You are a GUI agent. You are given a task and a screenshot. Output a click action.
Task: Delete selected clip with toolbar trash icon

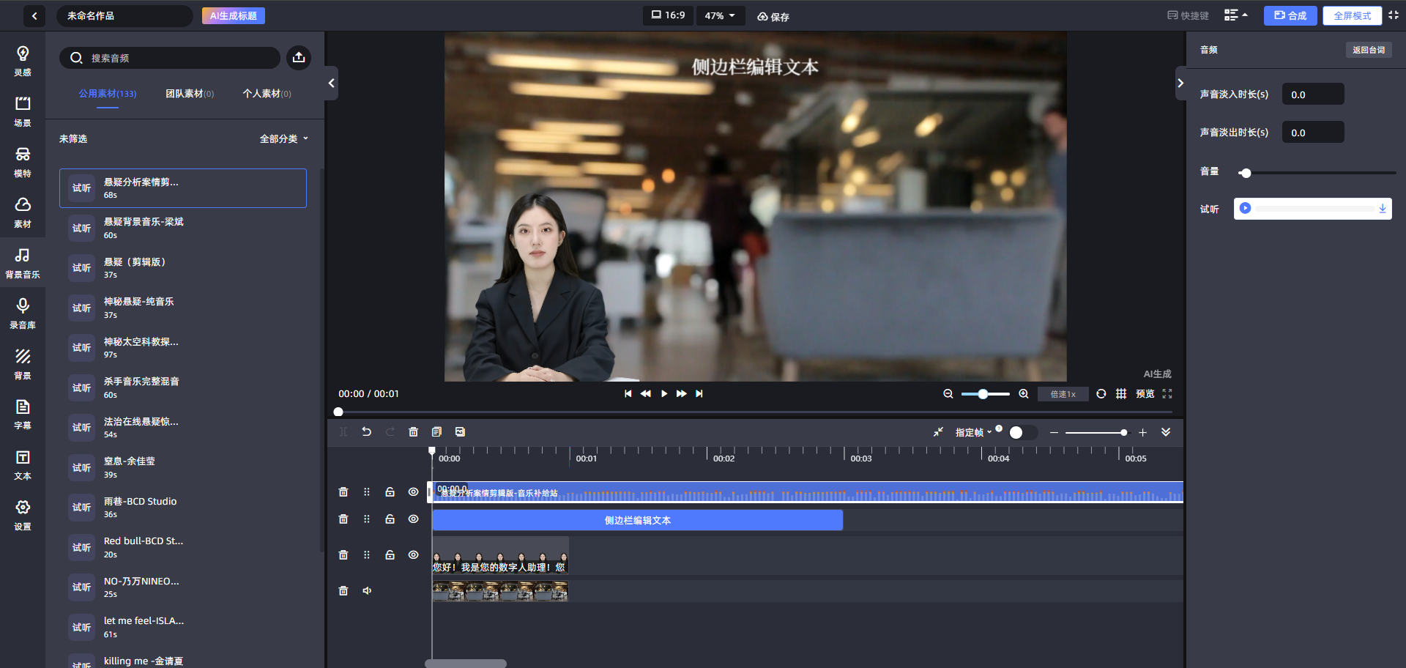[x=413, y=432]
